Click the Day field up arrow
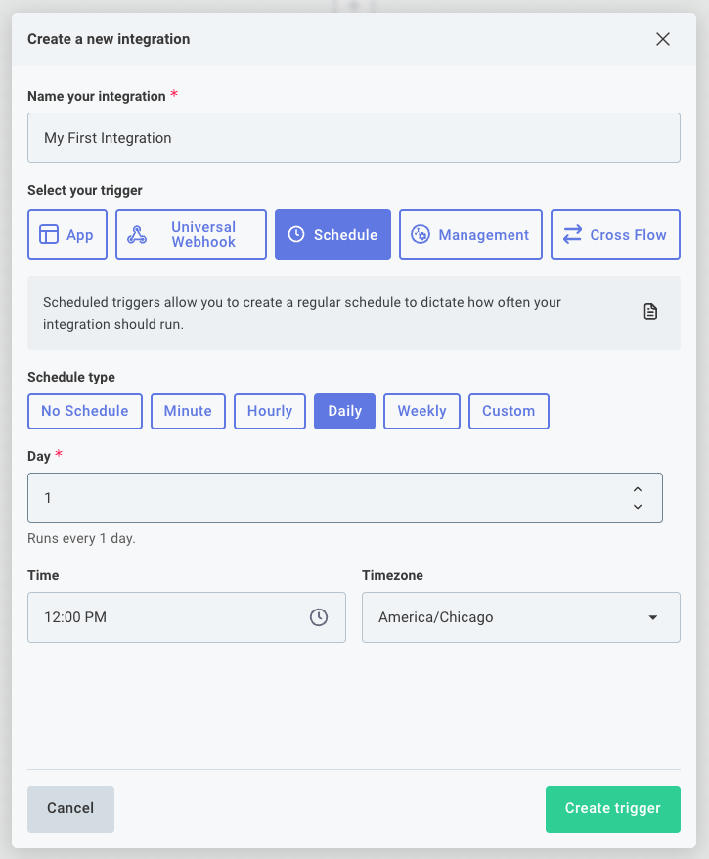Screen dimensions: 709x859 click(638, 491)
